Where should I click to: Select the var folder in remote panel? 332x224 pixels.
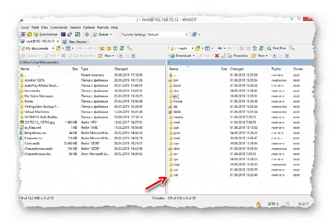click(x=176, y=175)
